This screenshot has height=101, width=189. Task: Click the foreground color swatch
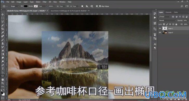coord(2,93)
